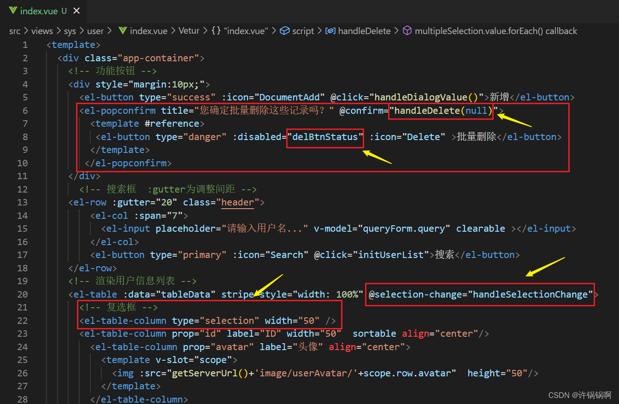The width and height of the screenshot is (619, 404).
Task: Click delBtnStatus in the disabled binding
Action: click(325, 137)
